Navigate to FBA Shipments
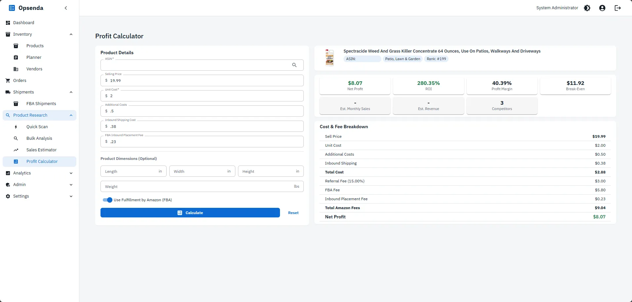632x302 pixels. [x=39, y=104]
